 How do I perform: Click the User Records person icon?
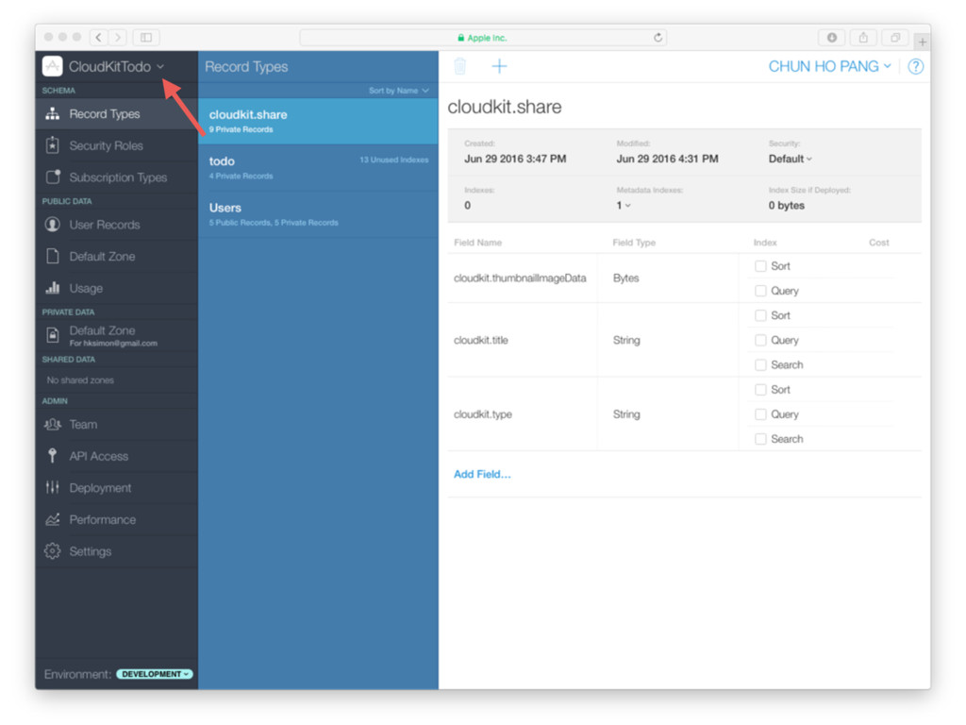pyautogui.click(x=53, y=225)
